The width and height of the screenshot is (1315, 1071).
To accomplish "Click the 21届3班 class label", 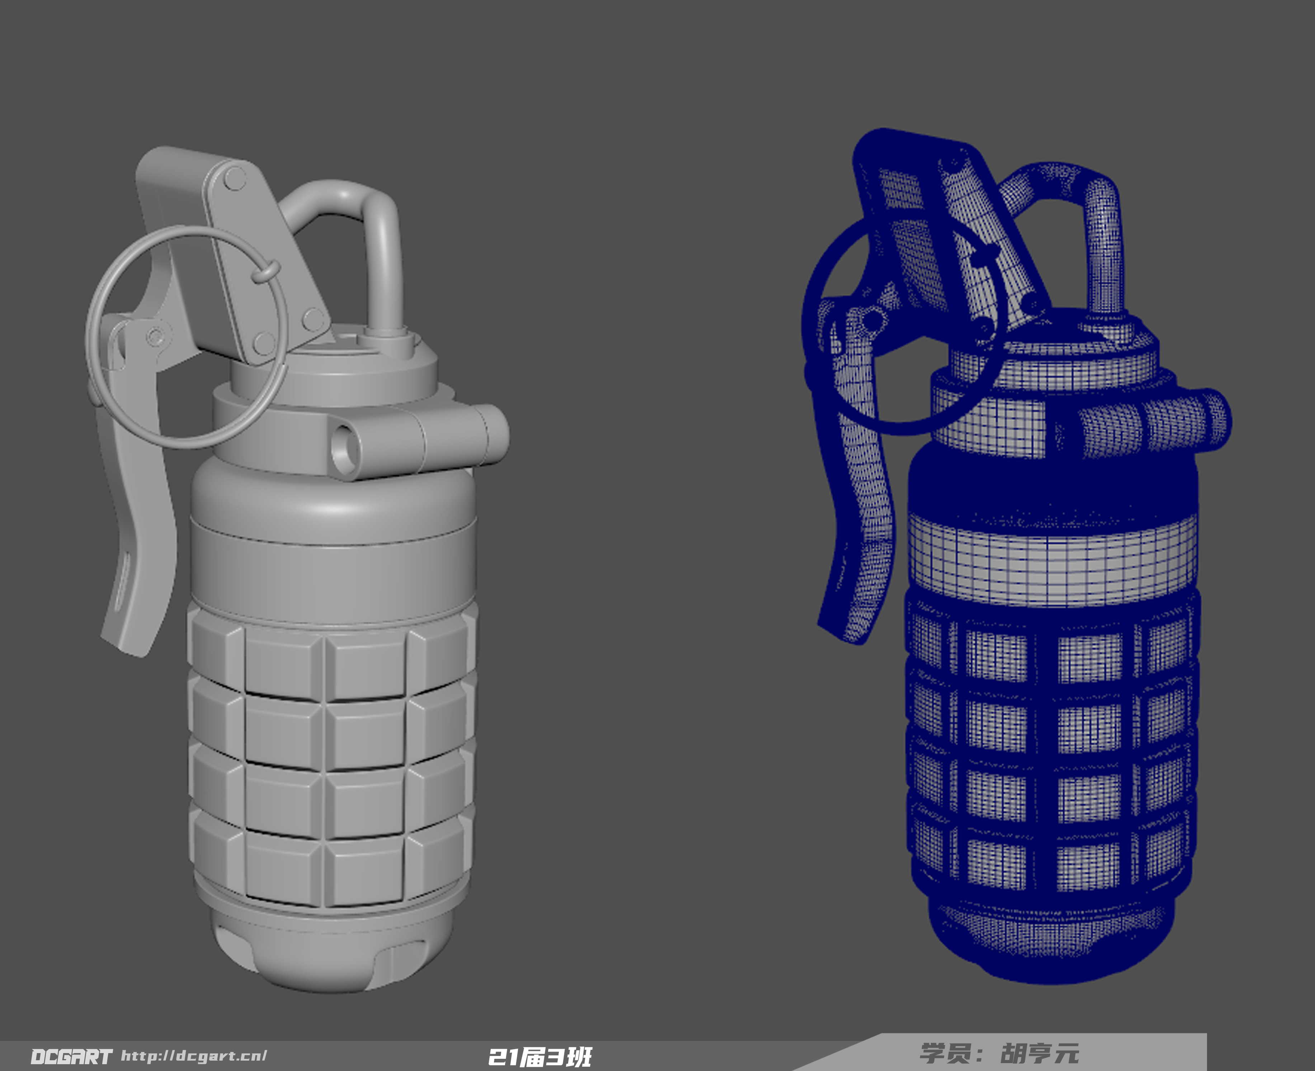I will (x=540, y=1056).
